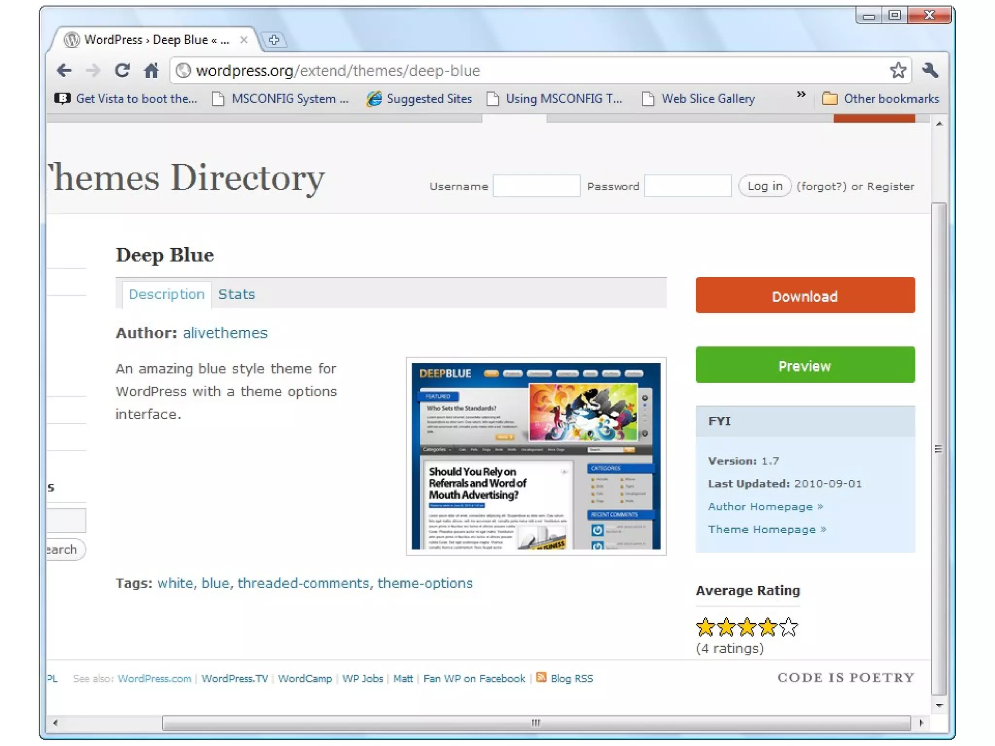Click the reload page icon
The width and height of the screenshot is (995, 746).
[122, 71]
